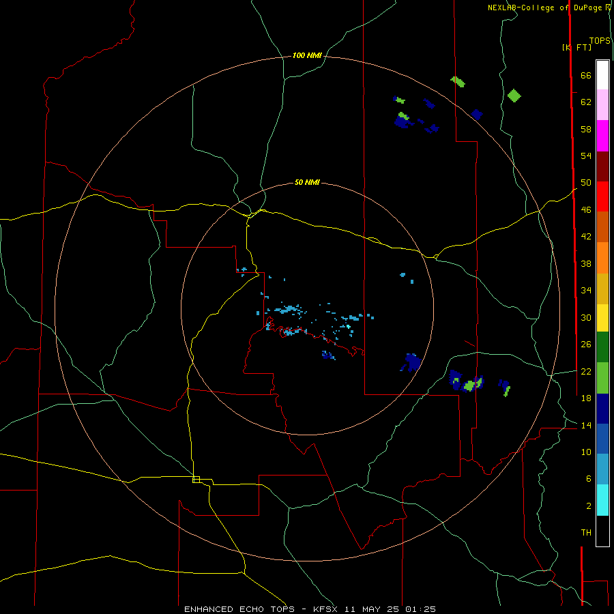Screen dimensions: 614x614
Task: Click the green diamond-shaped echo outside 100 NMI ring
Action: (514, 96)
